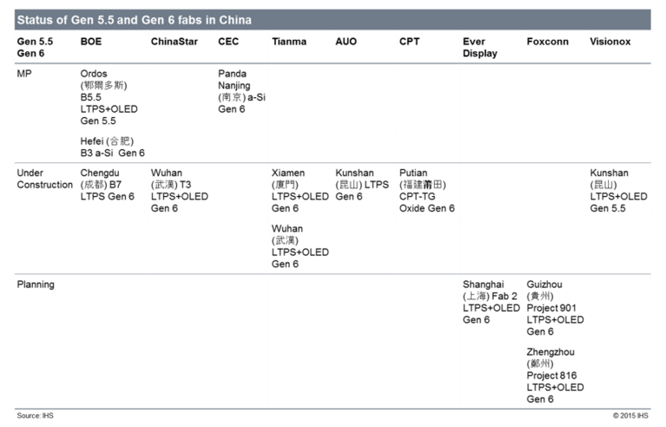Select the BOE column header

[91, 42]
